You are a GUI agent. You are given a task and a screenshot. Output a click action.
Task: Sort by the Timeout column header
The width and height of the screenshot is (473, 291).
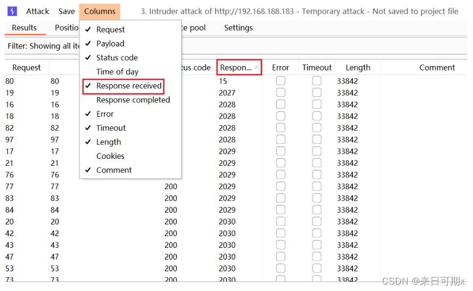(x=317, y=67)
